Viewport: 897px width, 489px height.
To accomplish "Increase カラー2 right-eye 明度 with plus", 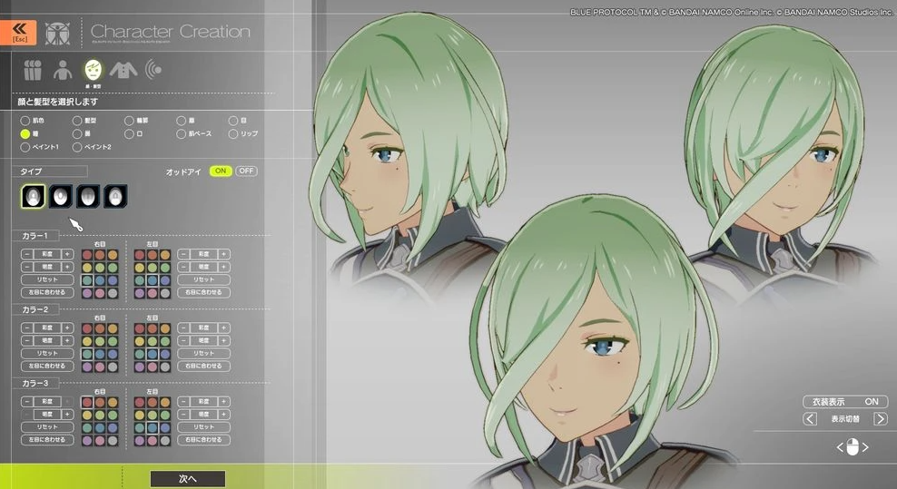I will coord(67,340).
